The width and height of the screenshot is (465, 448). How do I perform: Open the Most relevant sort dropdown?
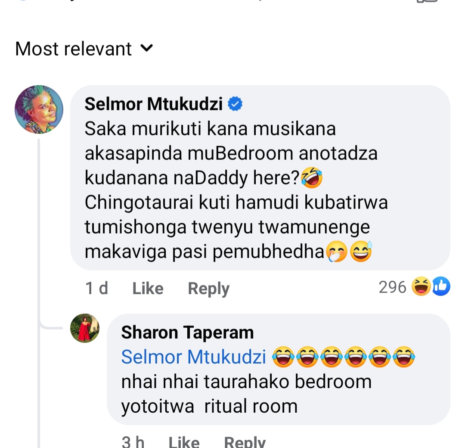pyautogui.click(x=84, y=49)
